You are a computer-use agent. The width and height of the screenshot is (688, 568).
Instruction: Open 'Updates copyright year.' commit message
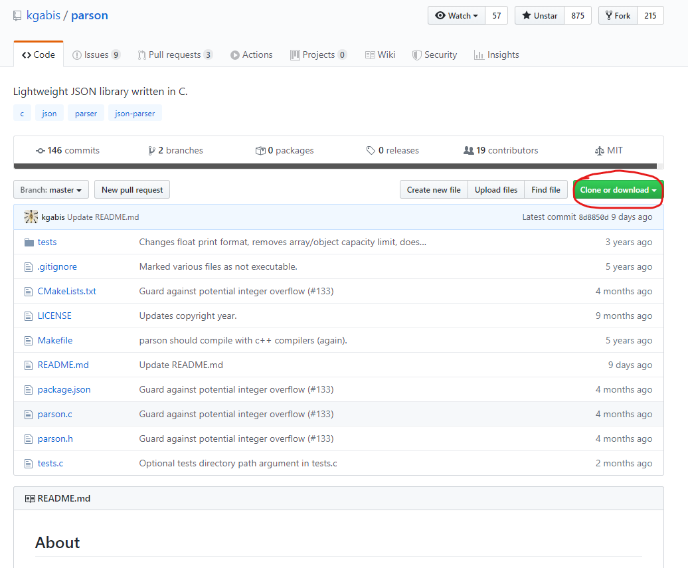[x=188, y=316]
